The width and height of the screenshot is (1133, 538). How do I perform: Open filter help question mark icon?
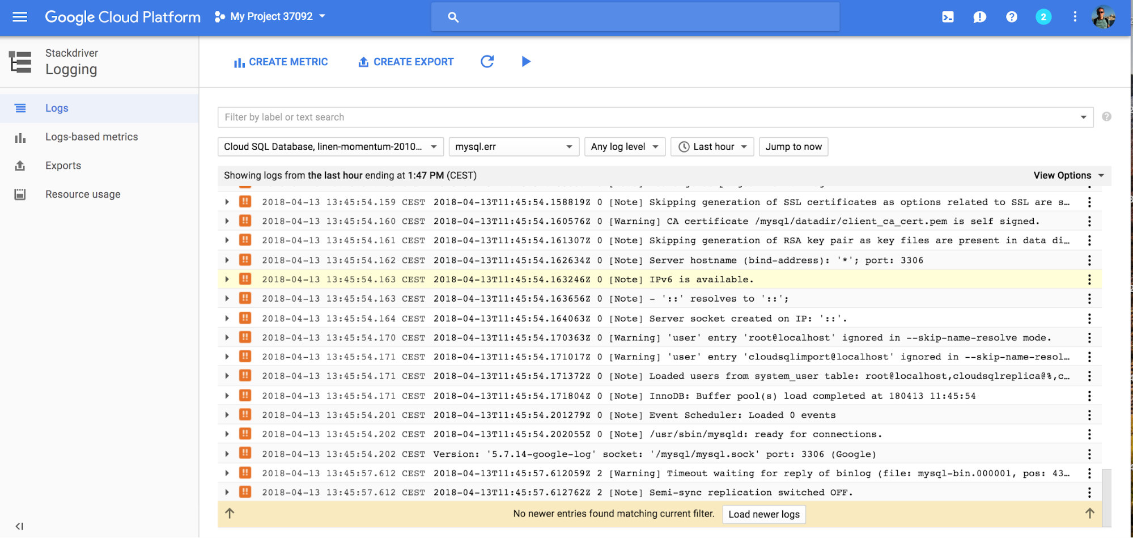pyautogui.click(x=1106, y=117)
